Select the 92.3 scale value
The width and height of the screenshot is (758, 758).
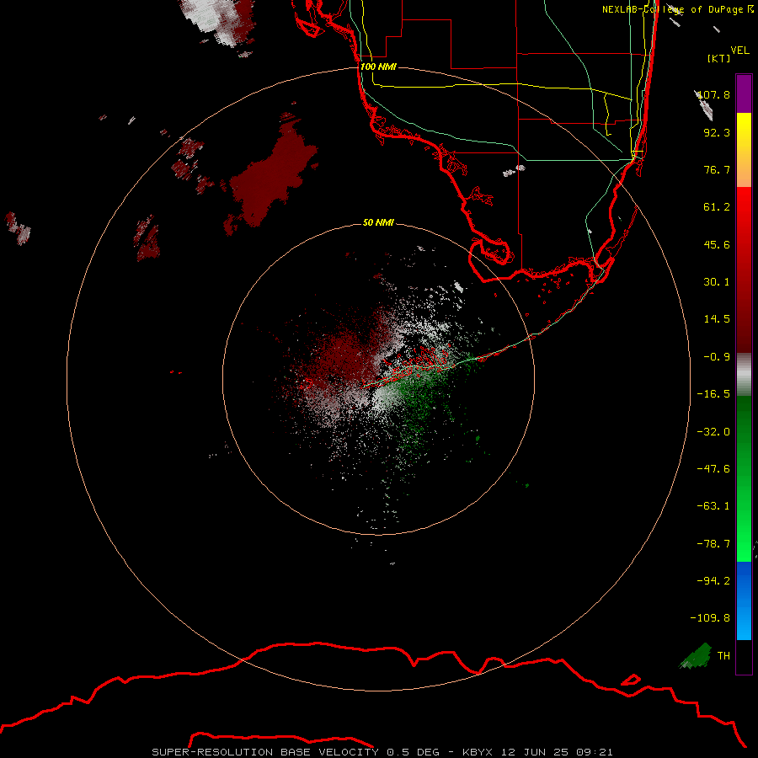click(717, 132)
